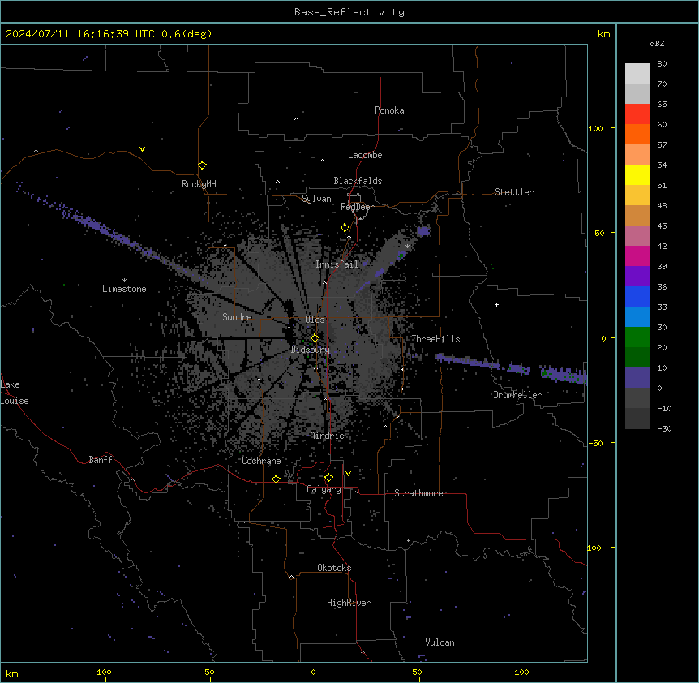Pick the red 65–60 dBZ swatch
This screenshot has height=683, width=699.
[x=637, y=114]
